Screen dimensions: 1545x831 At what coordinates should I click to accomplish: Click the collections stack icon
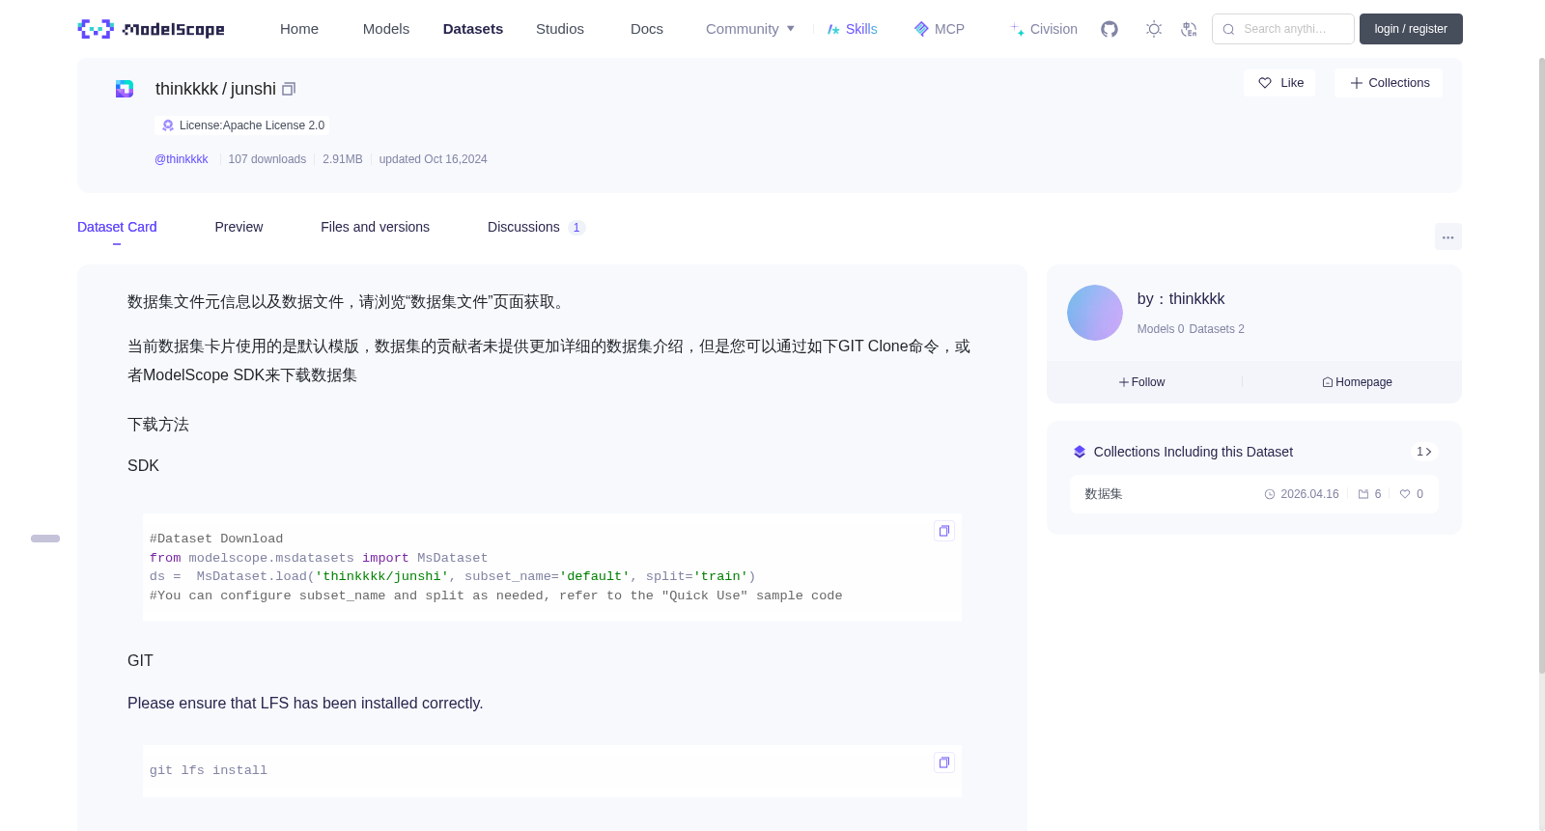pyautogui.click(x=1080, y=452)
